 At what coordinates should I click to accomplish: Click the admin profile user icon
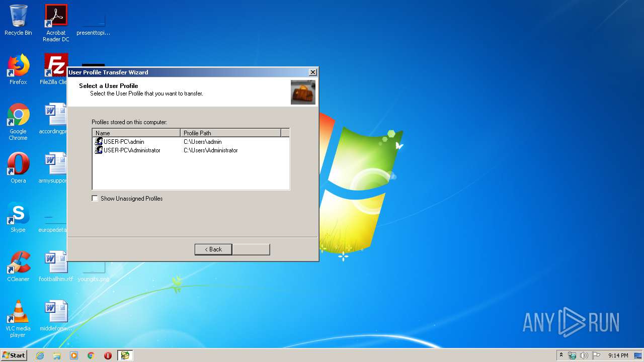coord(99,142)
